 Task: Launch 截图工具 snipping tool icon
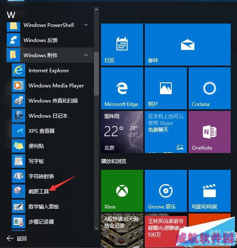(x=19, y=191)
